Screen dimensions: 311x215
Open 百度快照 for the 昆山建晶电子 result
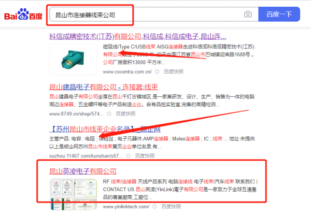pos(126,113)
